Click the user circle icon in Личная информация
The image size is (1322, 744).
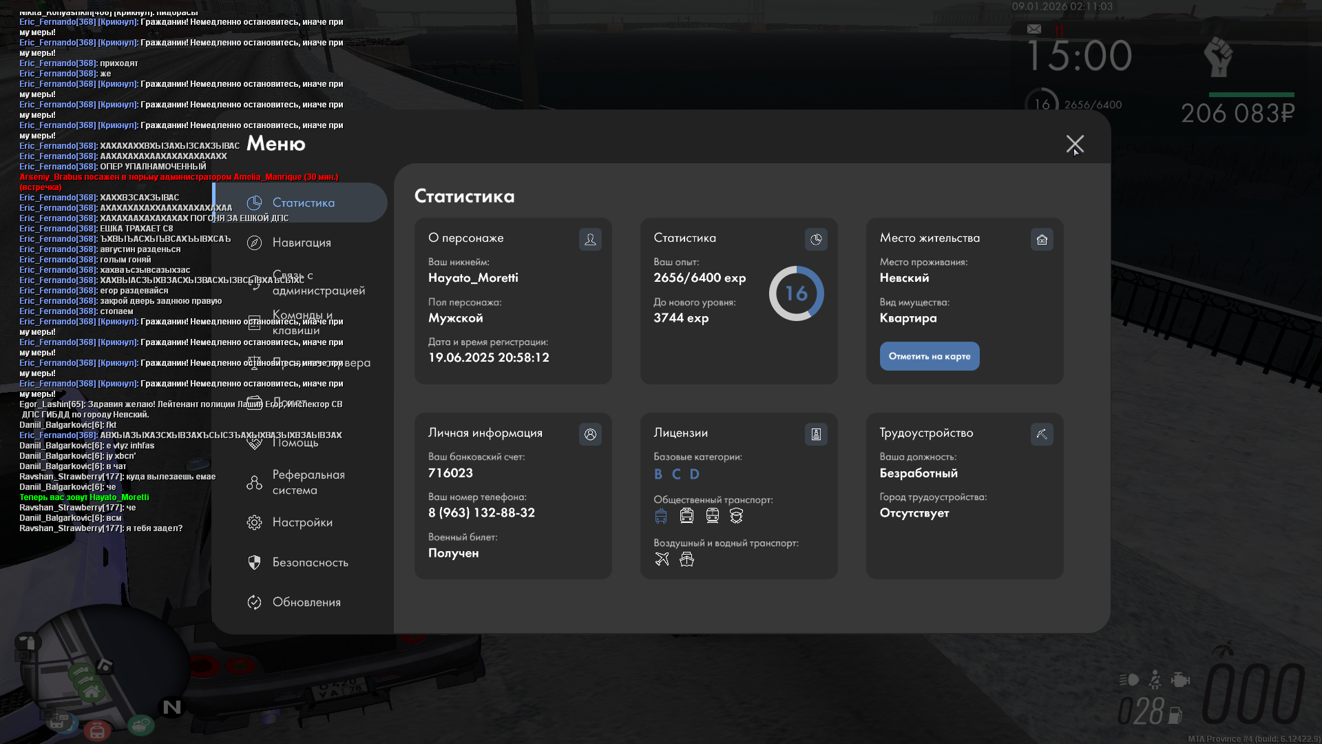[590, 435]
